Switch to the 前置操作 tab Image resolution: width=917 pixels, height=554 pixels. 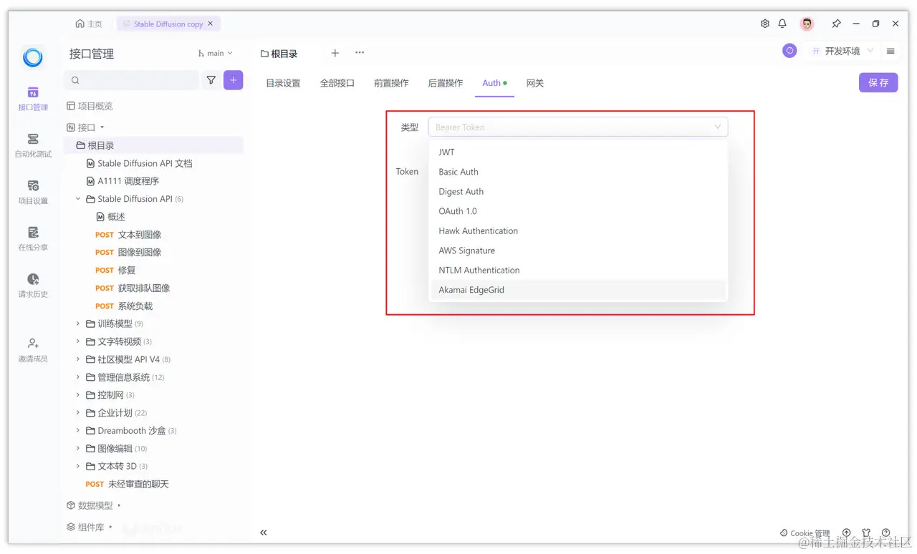(391, 83)
